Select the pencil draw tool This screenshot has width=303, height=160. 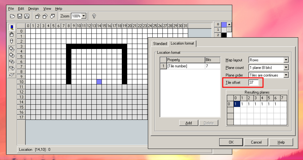click(x=12, y=27)
